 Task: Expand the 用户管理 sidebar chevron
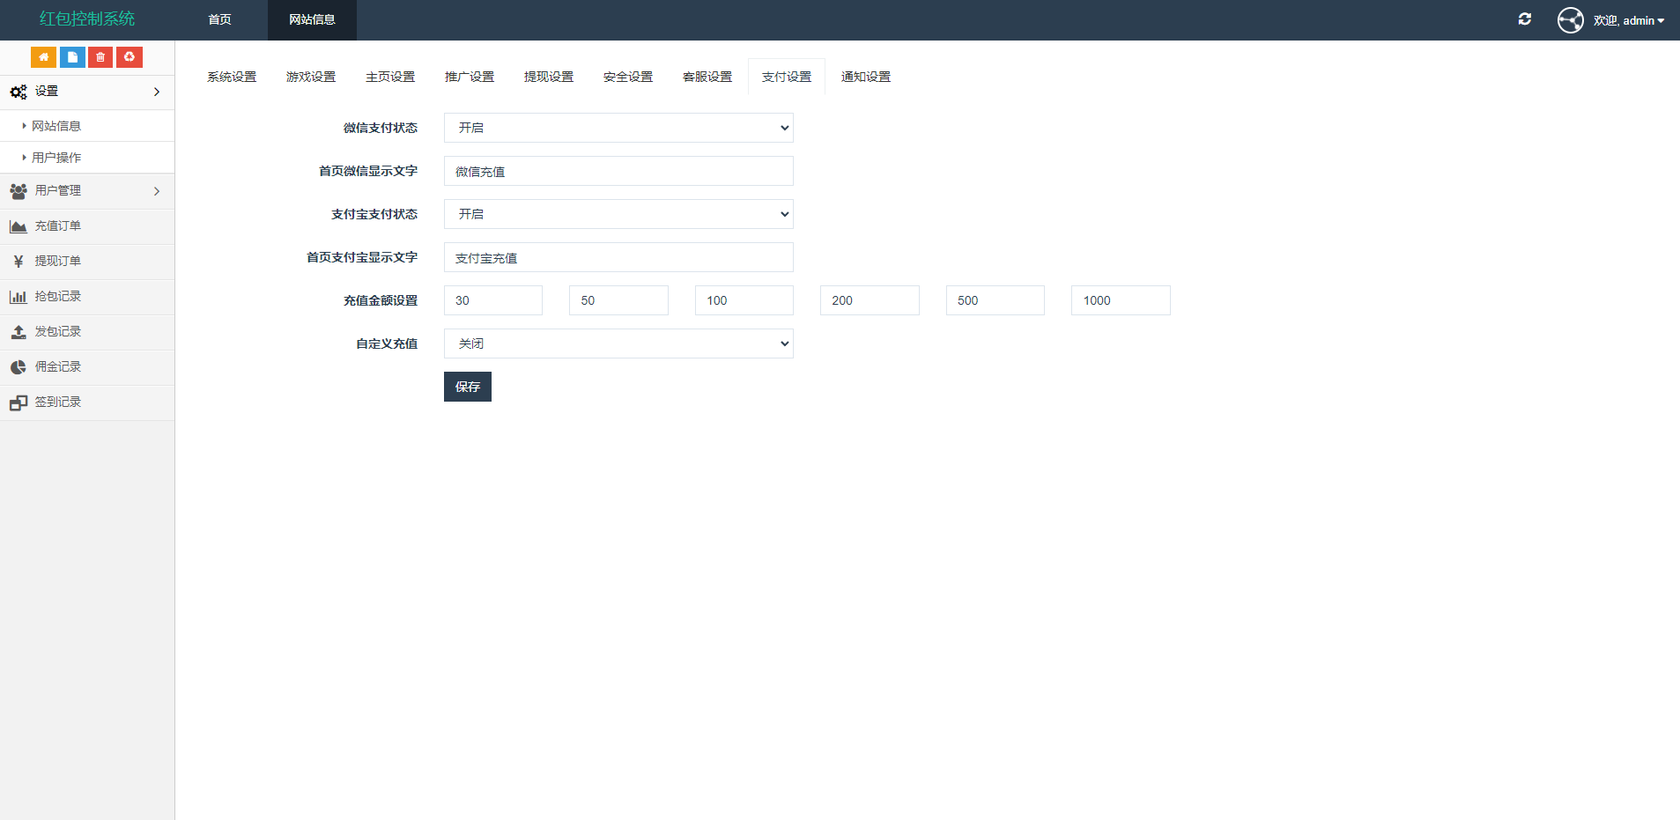tap(157, 191)
